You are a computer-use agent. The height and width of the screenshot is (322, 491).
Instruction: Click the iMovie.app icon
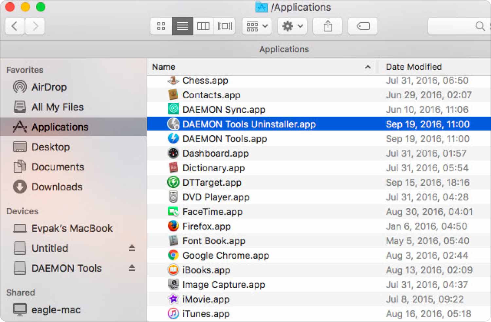tap(173, 299)
